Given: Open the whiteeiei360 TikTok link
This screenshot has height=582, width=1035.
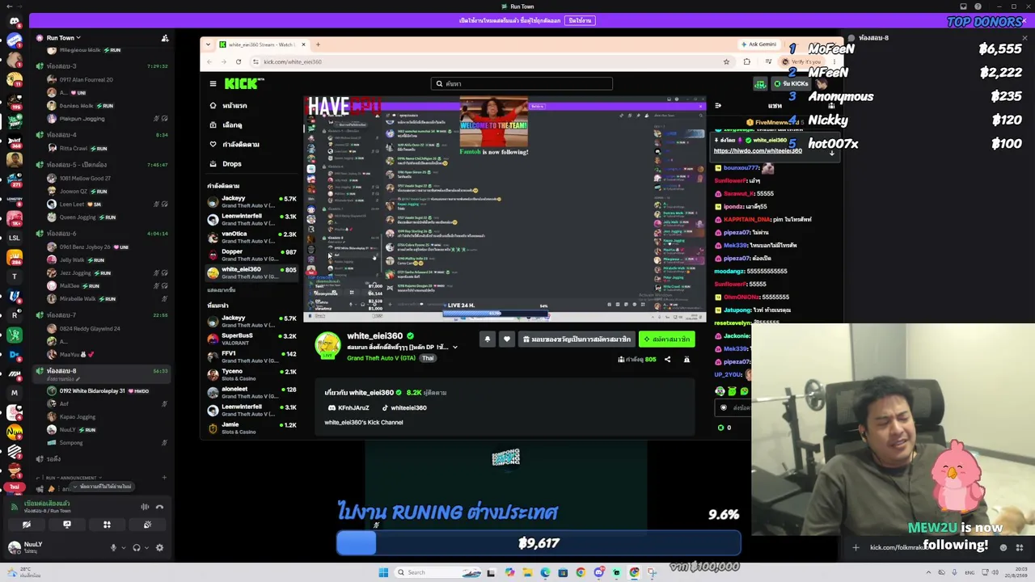Looking at the screenshot, I should click(404, 408).
